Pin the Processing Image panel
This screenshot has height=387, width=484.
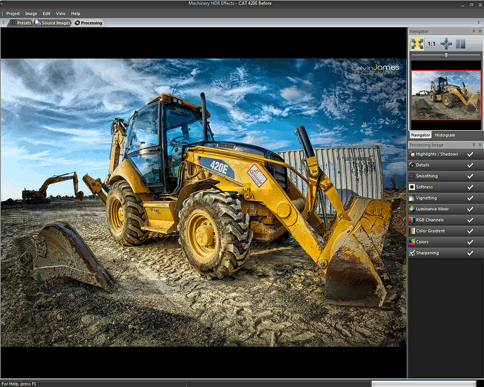[474, 145]
